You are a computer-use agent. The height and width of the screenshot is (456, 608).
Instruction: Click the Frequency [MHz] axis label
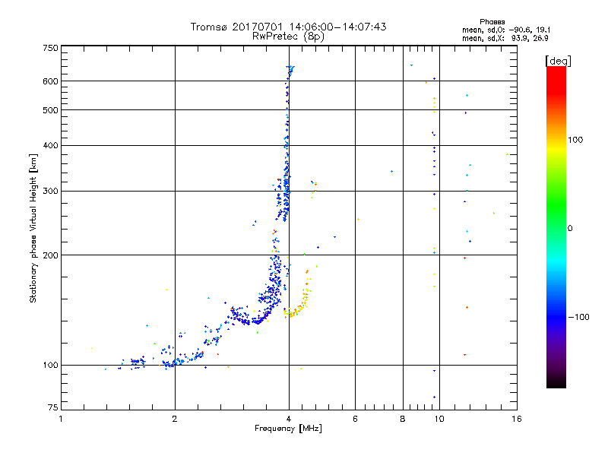click(288, 429)
